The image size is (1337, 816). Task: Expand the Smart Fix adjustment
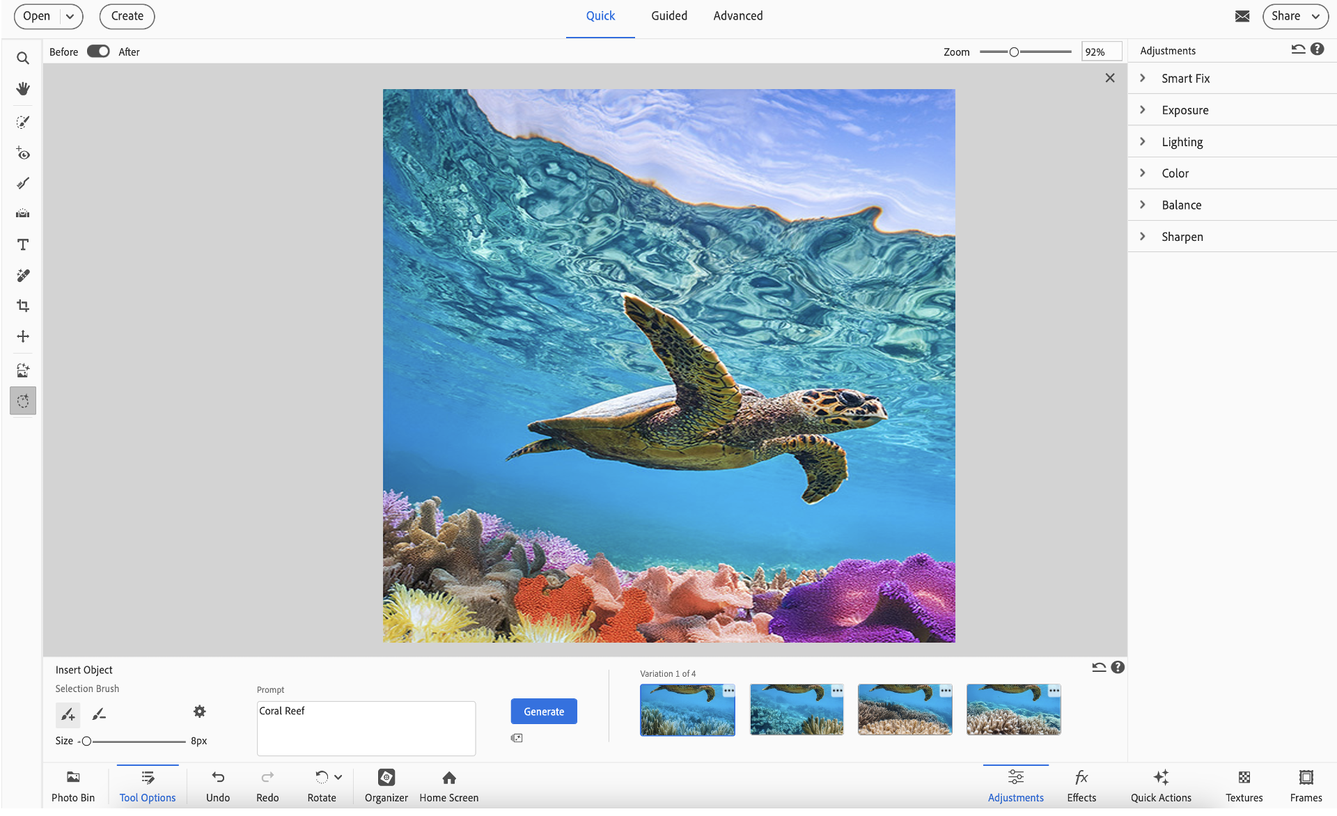click(x=1185, y=79)
